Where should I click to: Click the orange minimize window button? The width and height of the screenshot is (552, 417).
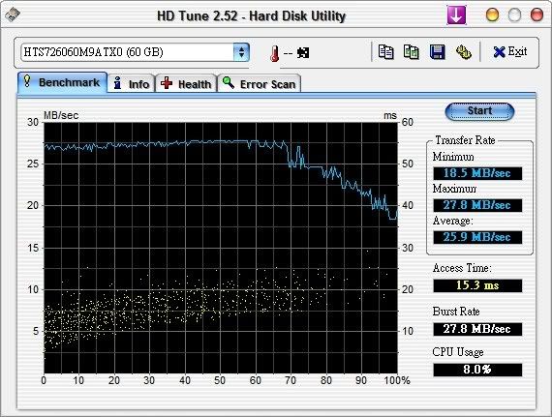coord(492,15)
